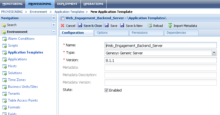Collapse the Environment section

pos(54,32)
